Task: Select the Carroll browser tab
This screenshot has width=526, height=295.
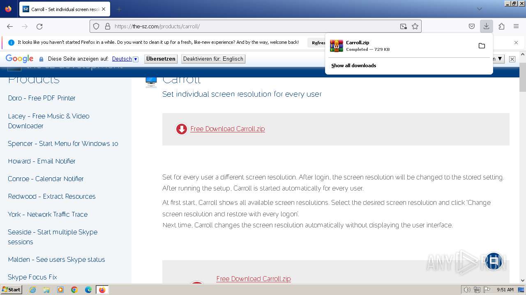Action: pyautogui.click(x=64, y=9)
